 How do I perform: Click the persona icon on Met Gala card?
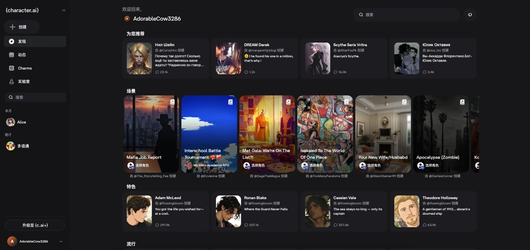click(246, 165)
